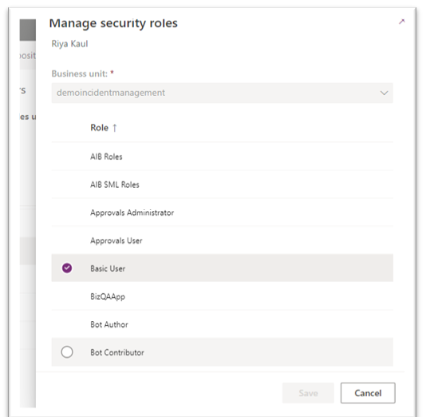The image size is (430, 417).
Task: Select the AIB Roles row
Action: point(222,157)
